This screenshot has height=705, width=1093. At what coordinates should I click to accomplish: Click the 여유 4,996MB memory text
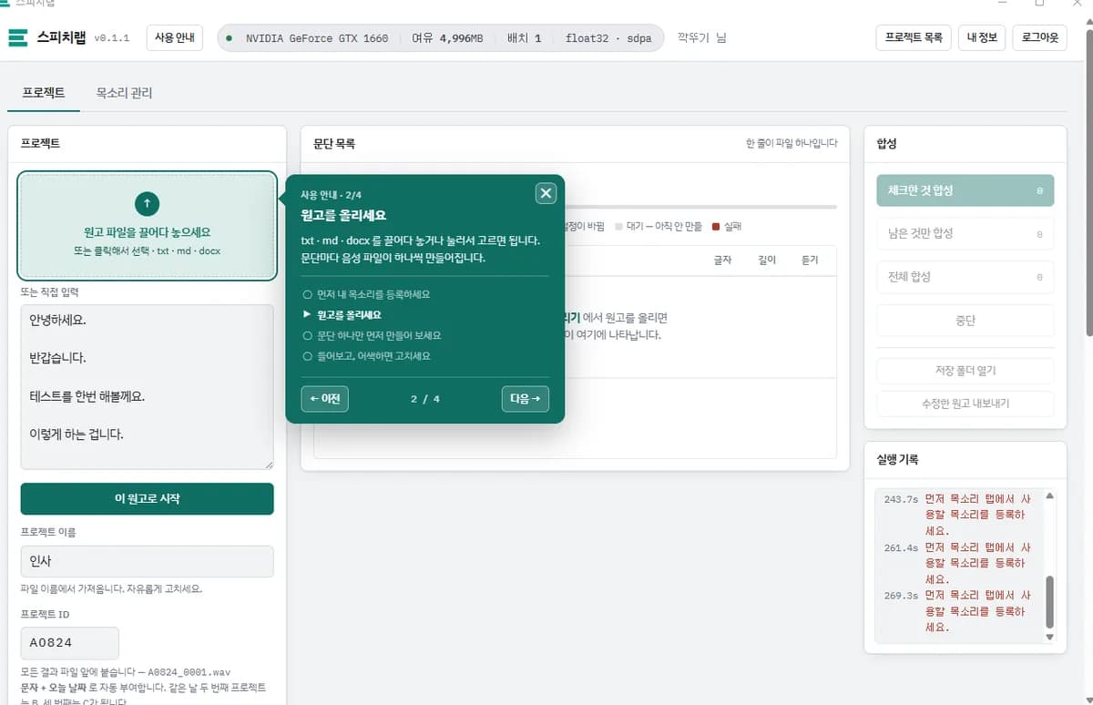click(x=447, y=38)
